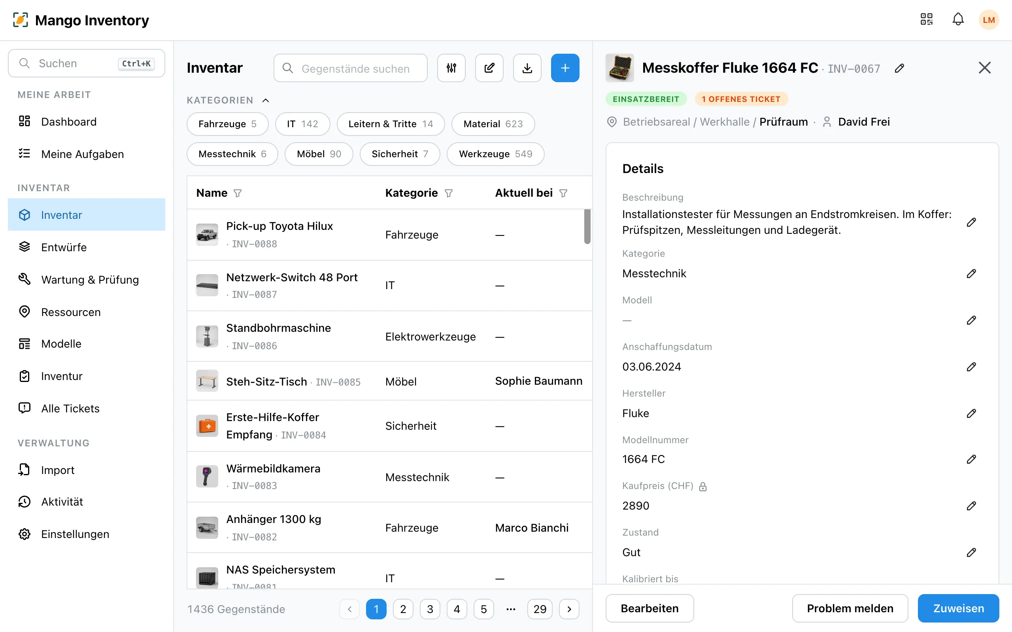1012x632 pixels.
Task: Open Einstellungen in sidebar
Action: (x=86, y=534)
